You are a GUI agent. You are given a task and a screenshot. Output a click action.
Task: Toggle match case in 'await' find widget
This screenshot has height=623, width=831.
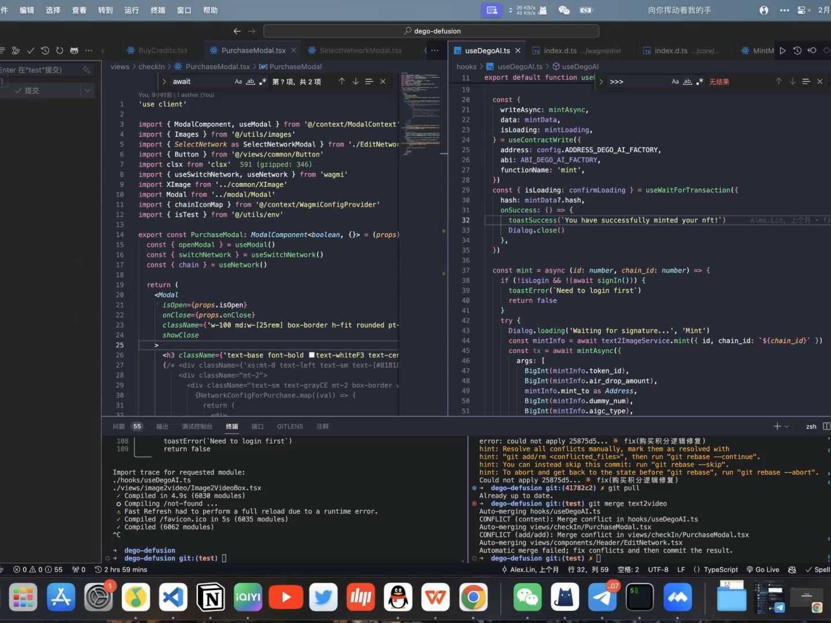click(238, 81)
